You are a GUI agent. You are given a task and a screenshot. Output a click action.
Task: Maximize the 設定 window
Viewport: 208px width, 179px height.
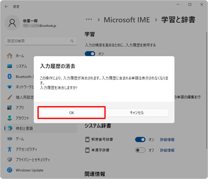click(x=190, y=5)
